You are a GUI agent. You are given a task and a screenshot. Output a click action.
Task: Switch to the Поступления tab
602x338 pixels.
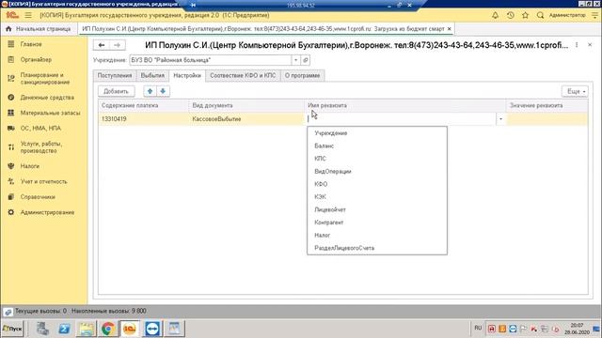coord(115,75)
